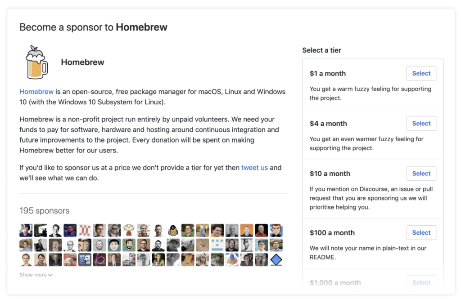This screenshot has height=299, width=461.
Task: Open the Finder face sponsor avatar
Action: point(85,259)
